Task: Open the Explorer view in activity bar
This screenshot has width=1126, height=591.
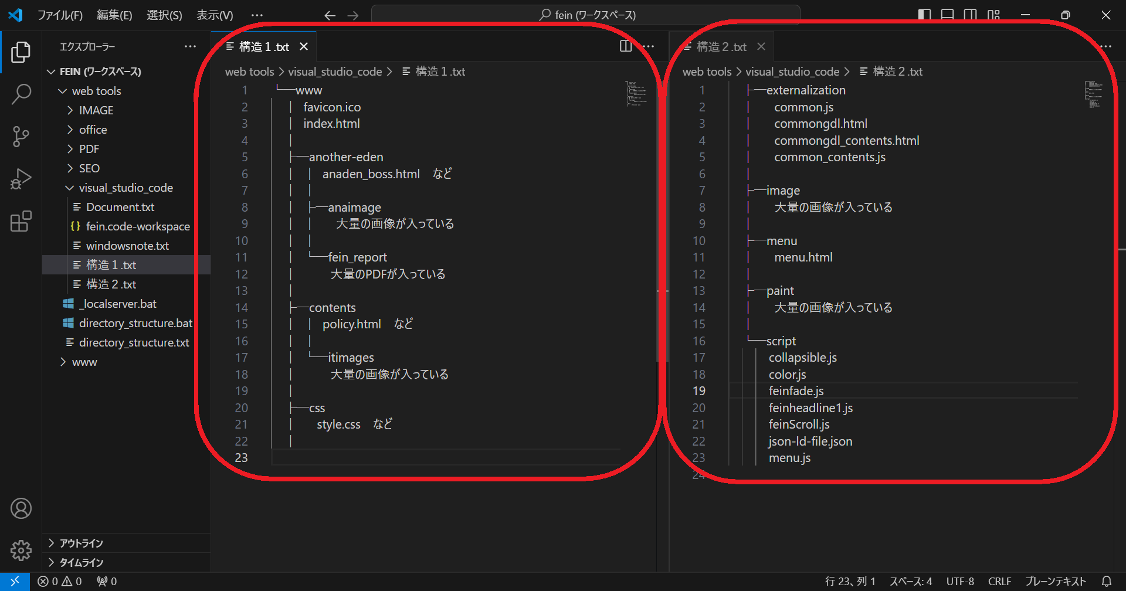Action: (x=21, y=52)
